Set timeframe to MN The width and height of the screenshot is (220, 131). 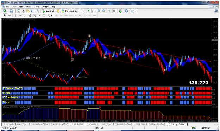[95, 15]
